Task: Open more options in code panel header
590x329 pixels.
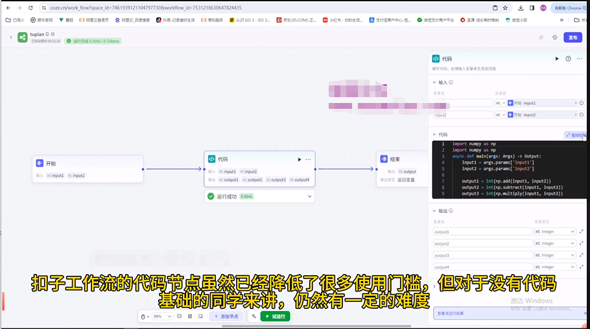Action: click(x=580, y=59)
